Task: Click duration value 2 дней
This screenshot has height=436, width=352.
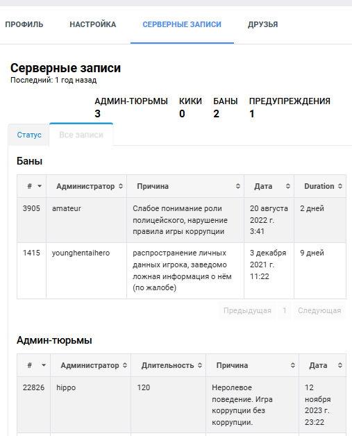Action: (x=312, y=208)
